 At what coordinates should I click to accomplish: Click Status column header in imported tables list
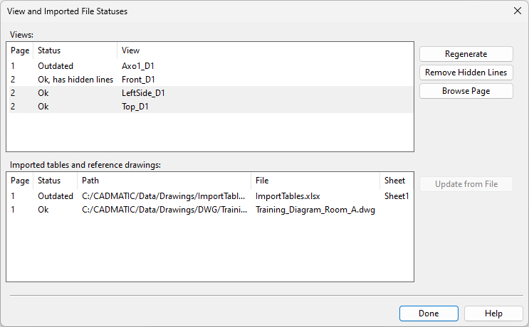pyautogui.click(x=56, y=181)
